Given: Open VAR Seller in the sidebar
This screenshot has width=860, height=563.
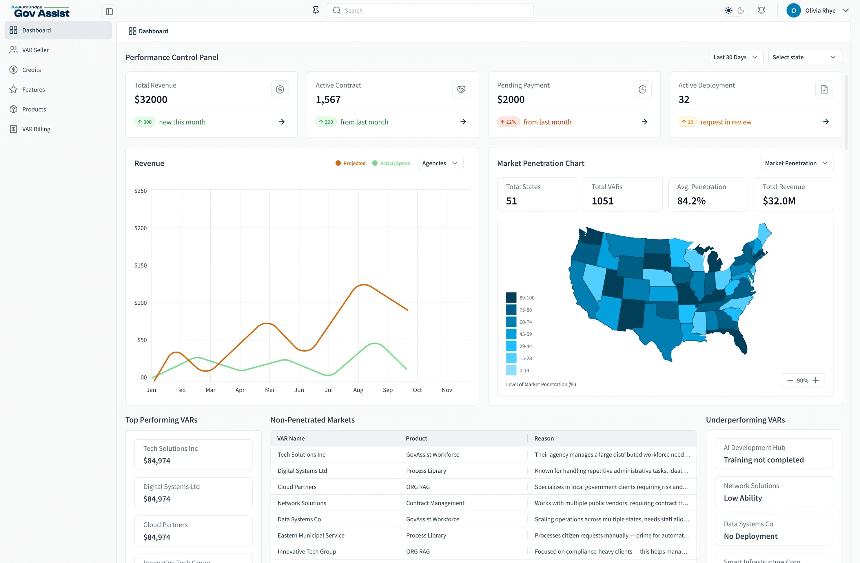Looking at the screenshot, I should [x=35, y=50].
